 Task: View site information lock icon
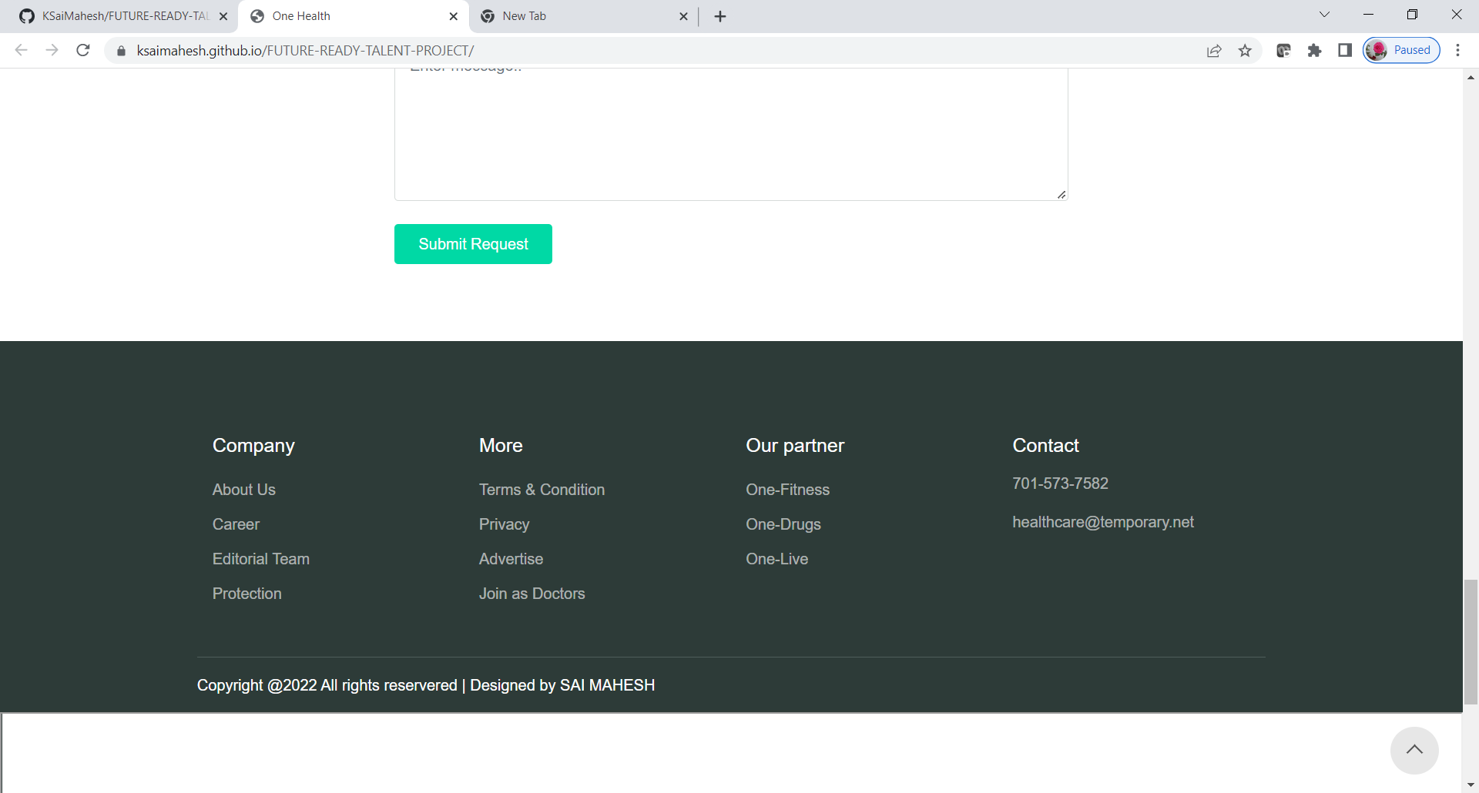(121, 51)
